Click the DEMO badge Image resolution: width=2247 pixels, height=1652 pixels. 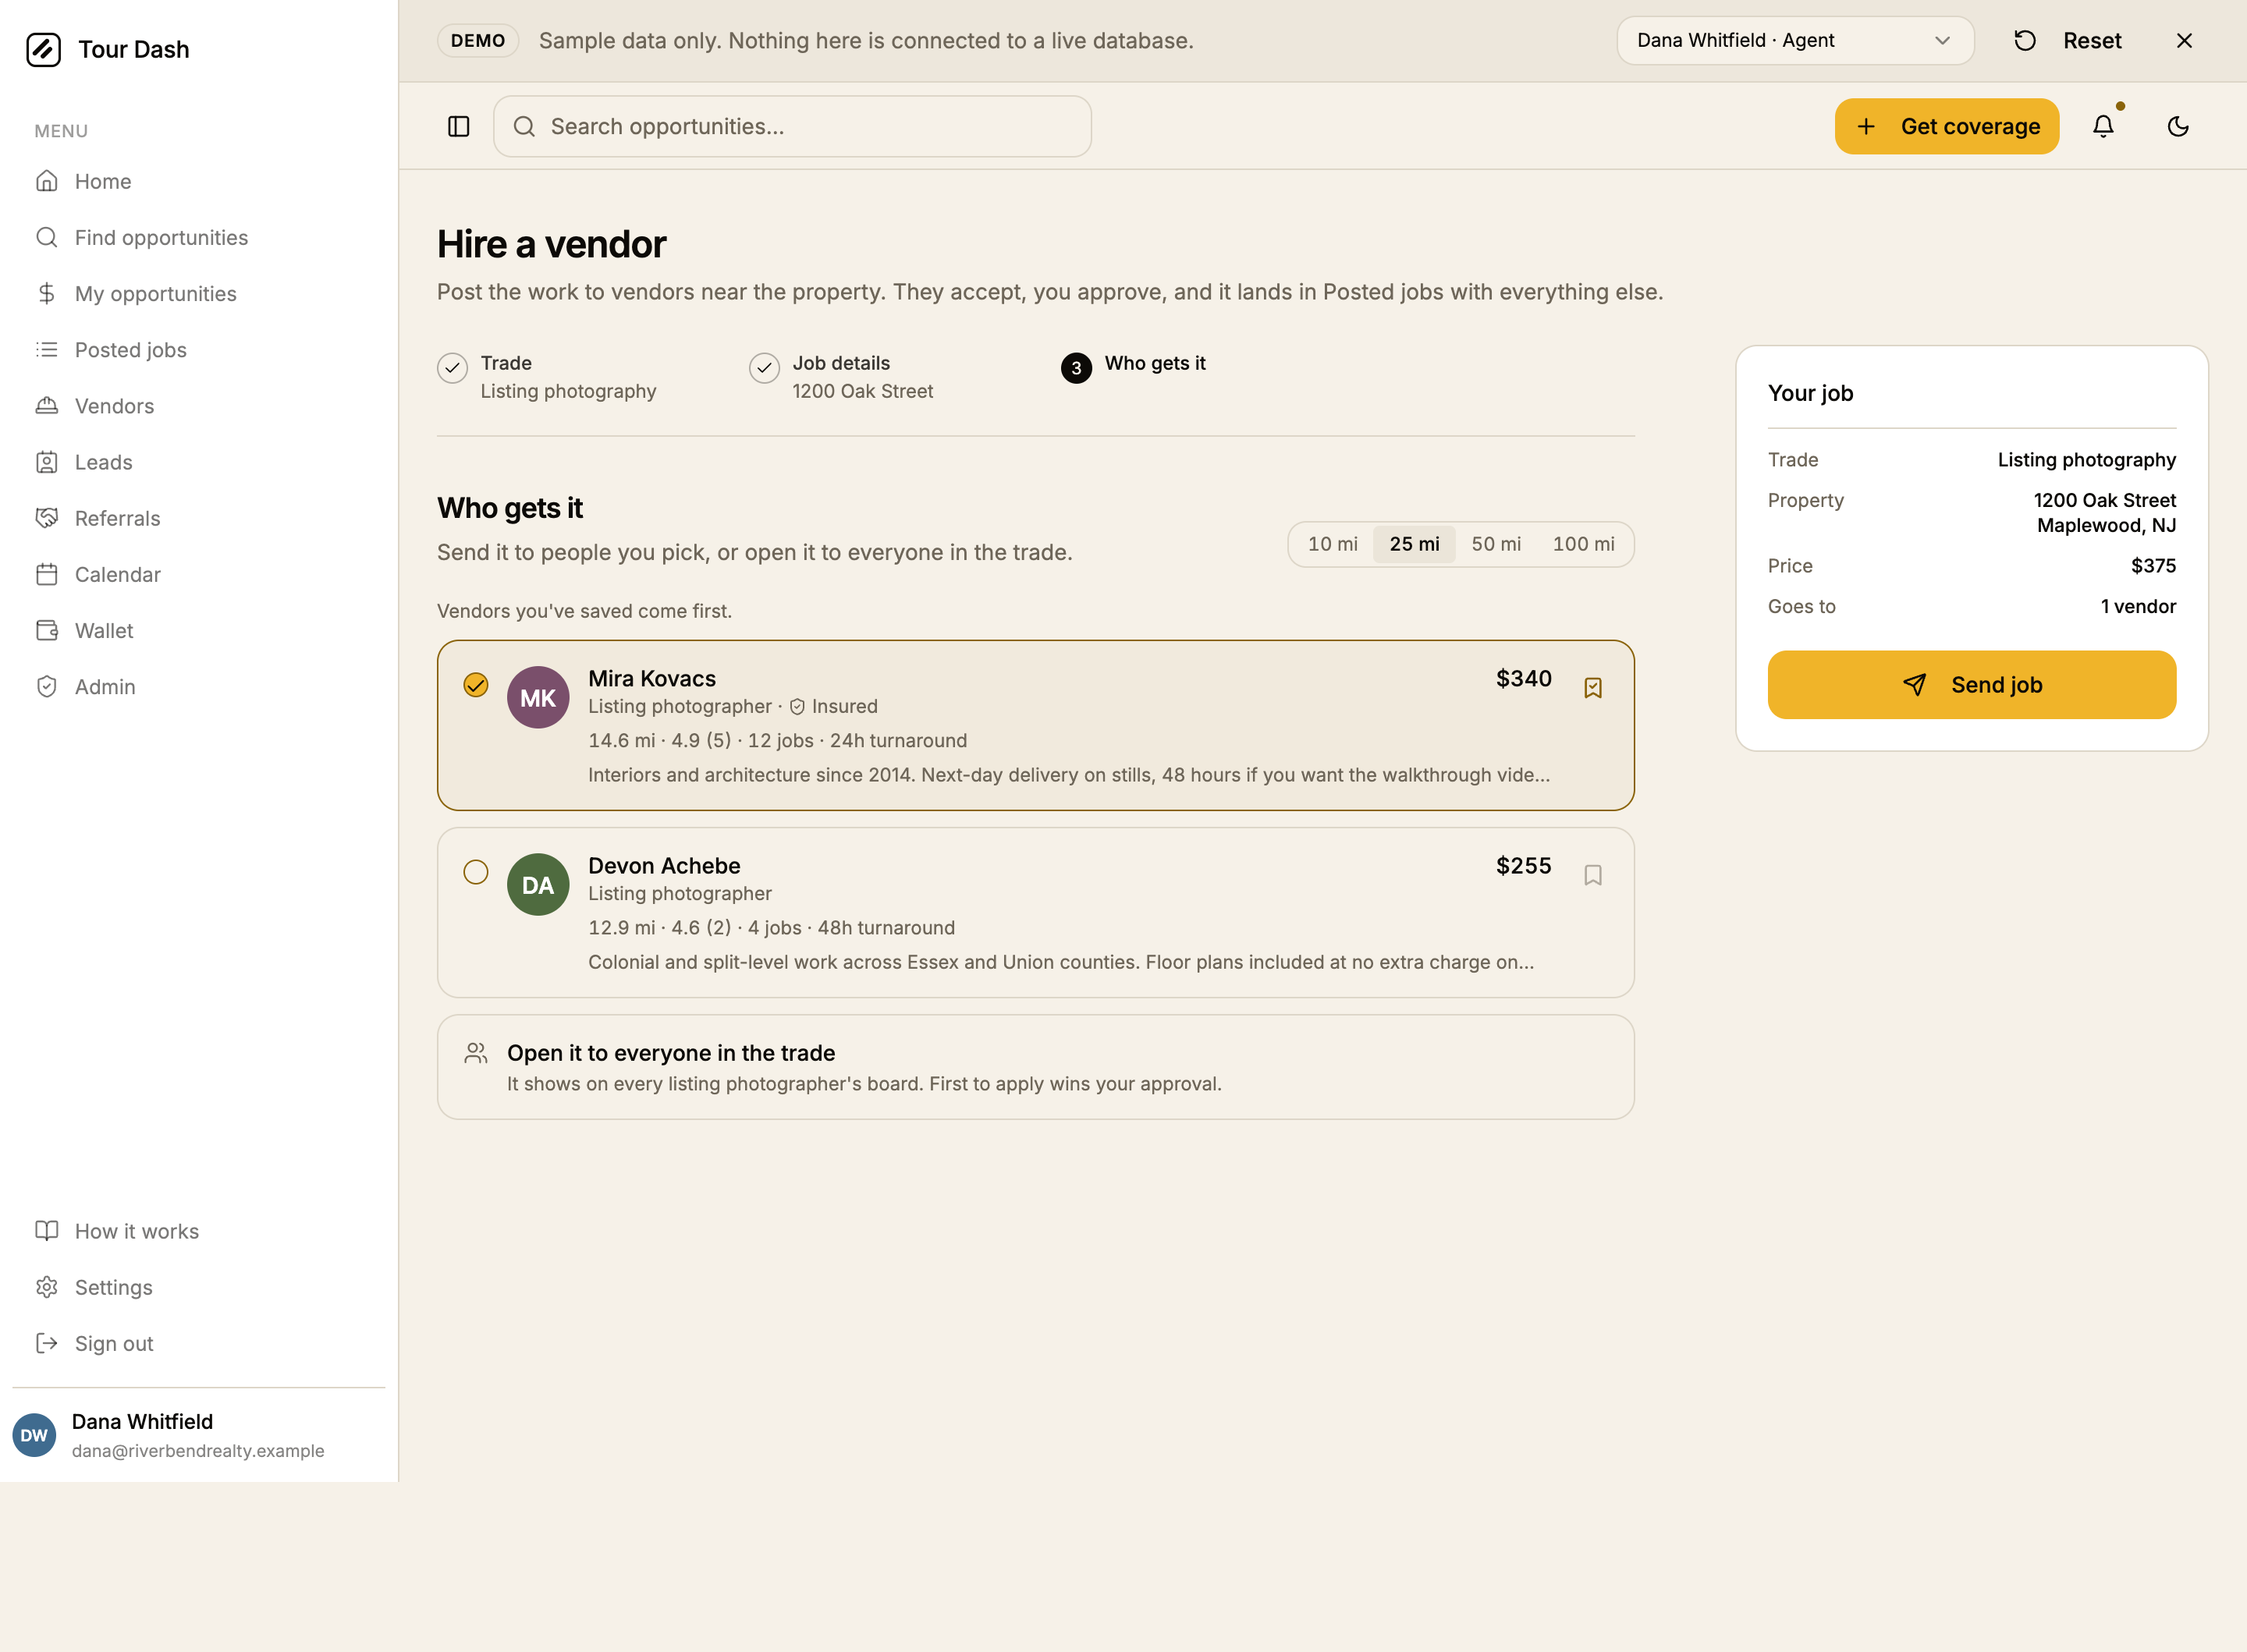point(478,41)
